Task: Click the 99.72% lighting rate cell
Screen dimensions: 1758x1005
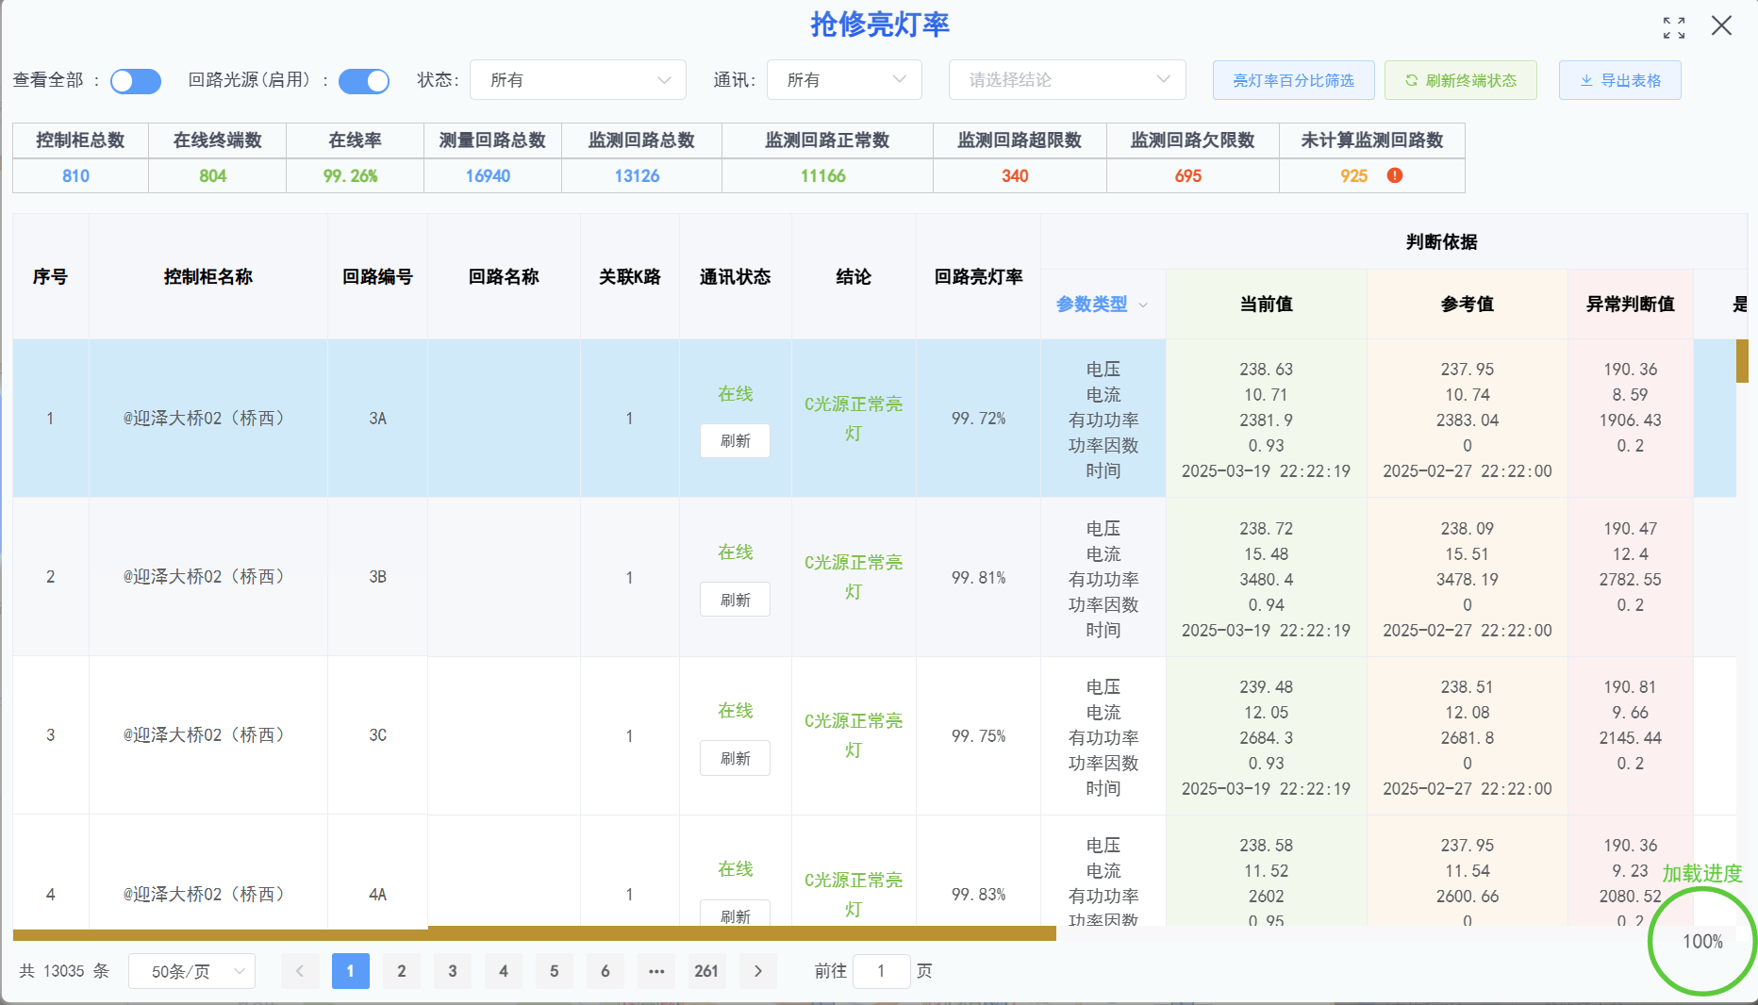Action: (x=978, y=419)
